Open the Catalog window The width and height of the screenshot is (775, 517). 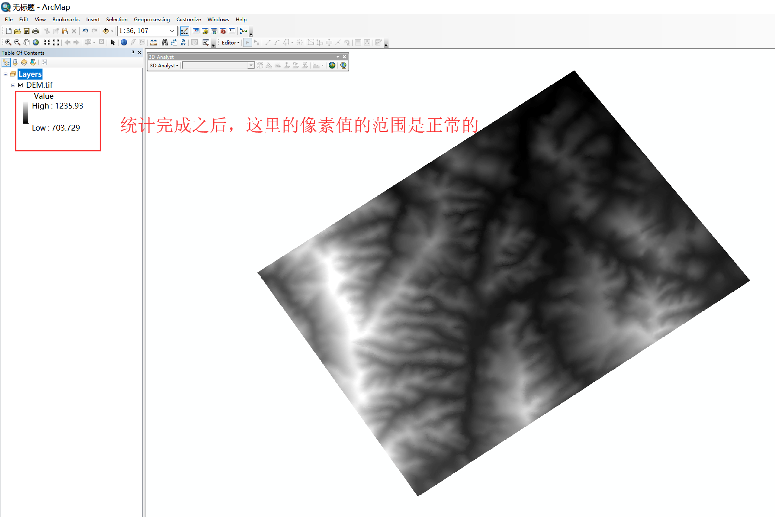[x=205, y=31]
